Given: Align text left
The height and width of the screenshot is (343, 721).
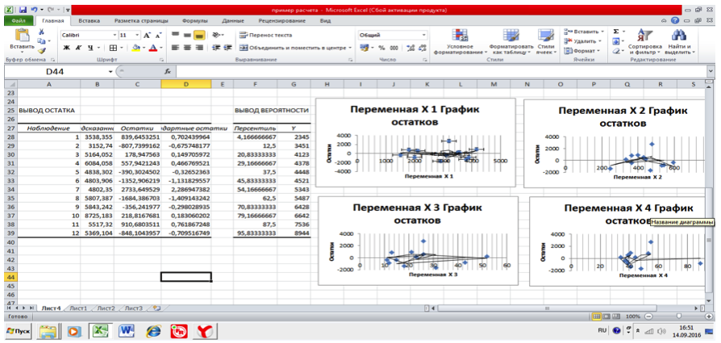Looking at the screenshot, I should (x=176, y=48).
